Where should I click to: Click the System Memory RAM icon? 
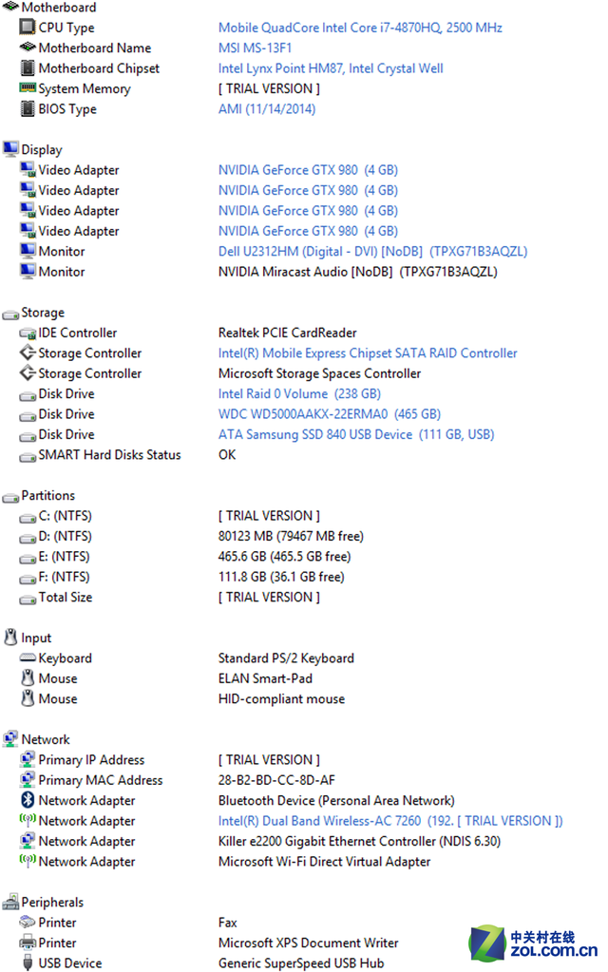coord(28,88)
